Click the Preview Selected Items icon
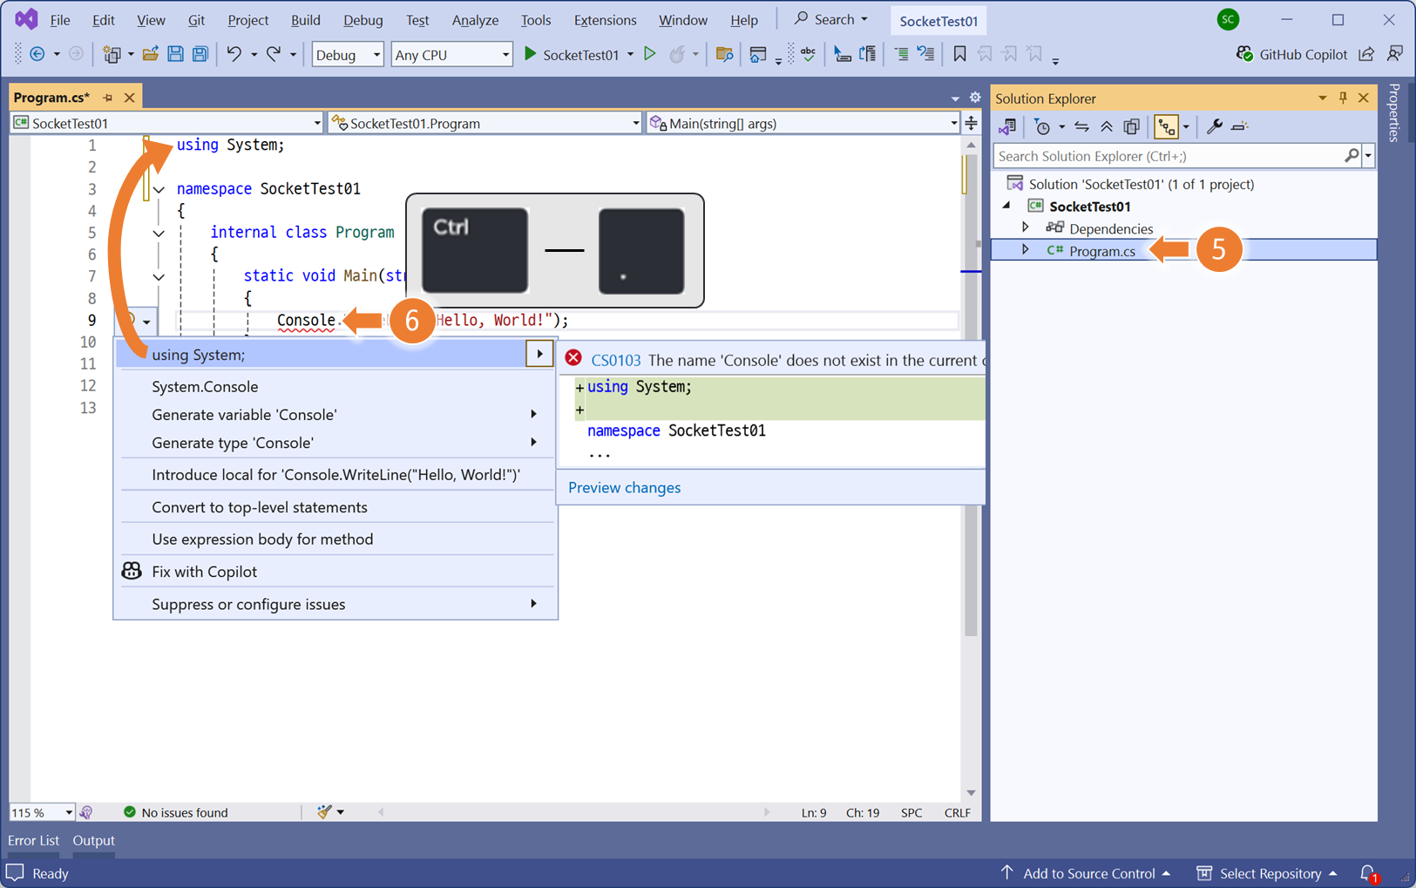The image size is (1416, 888). 1240,127
